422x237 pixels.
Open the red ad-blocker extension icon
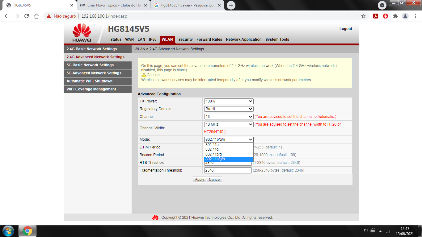386,16
